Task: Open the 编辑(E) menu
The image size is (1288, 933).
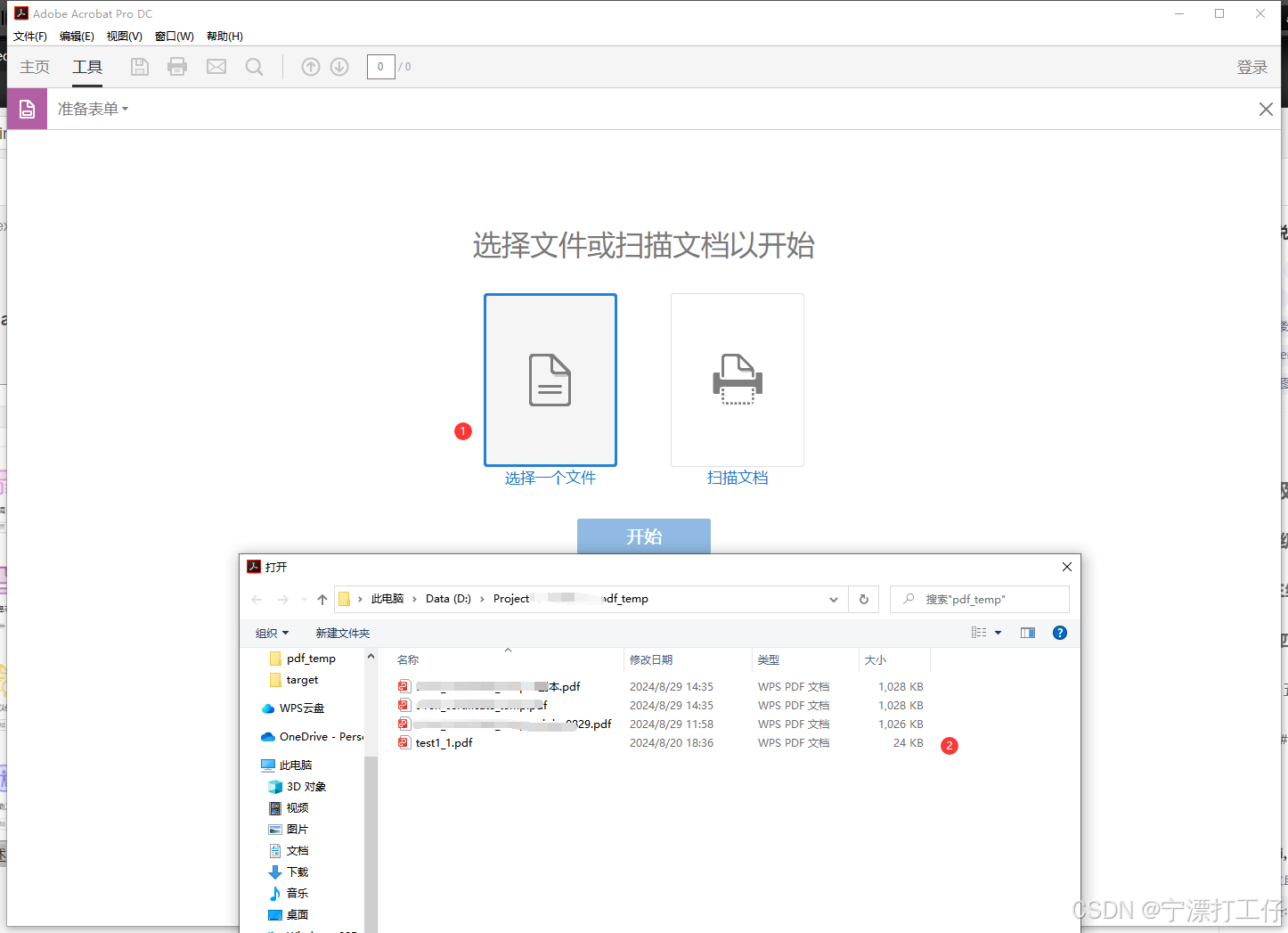Action: pos(77,37)
